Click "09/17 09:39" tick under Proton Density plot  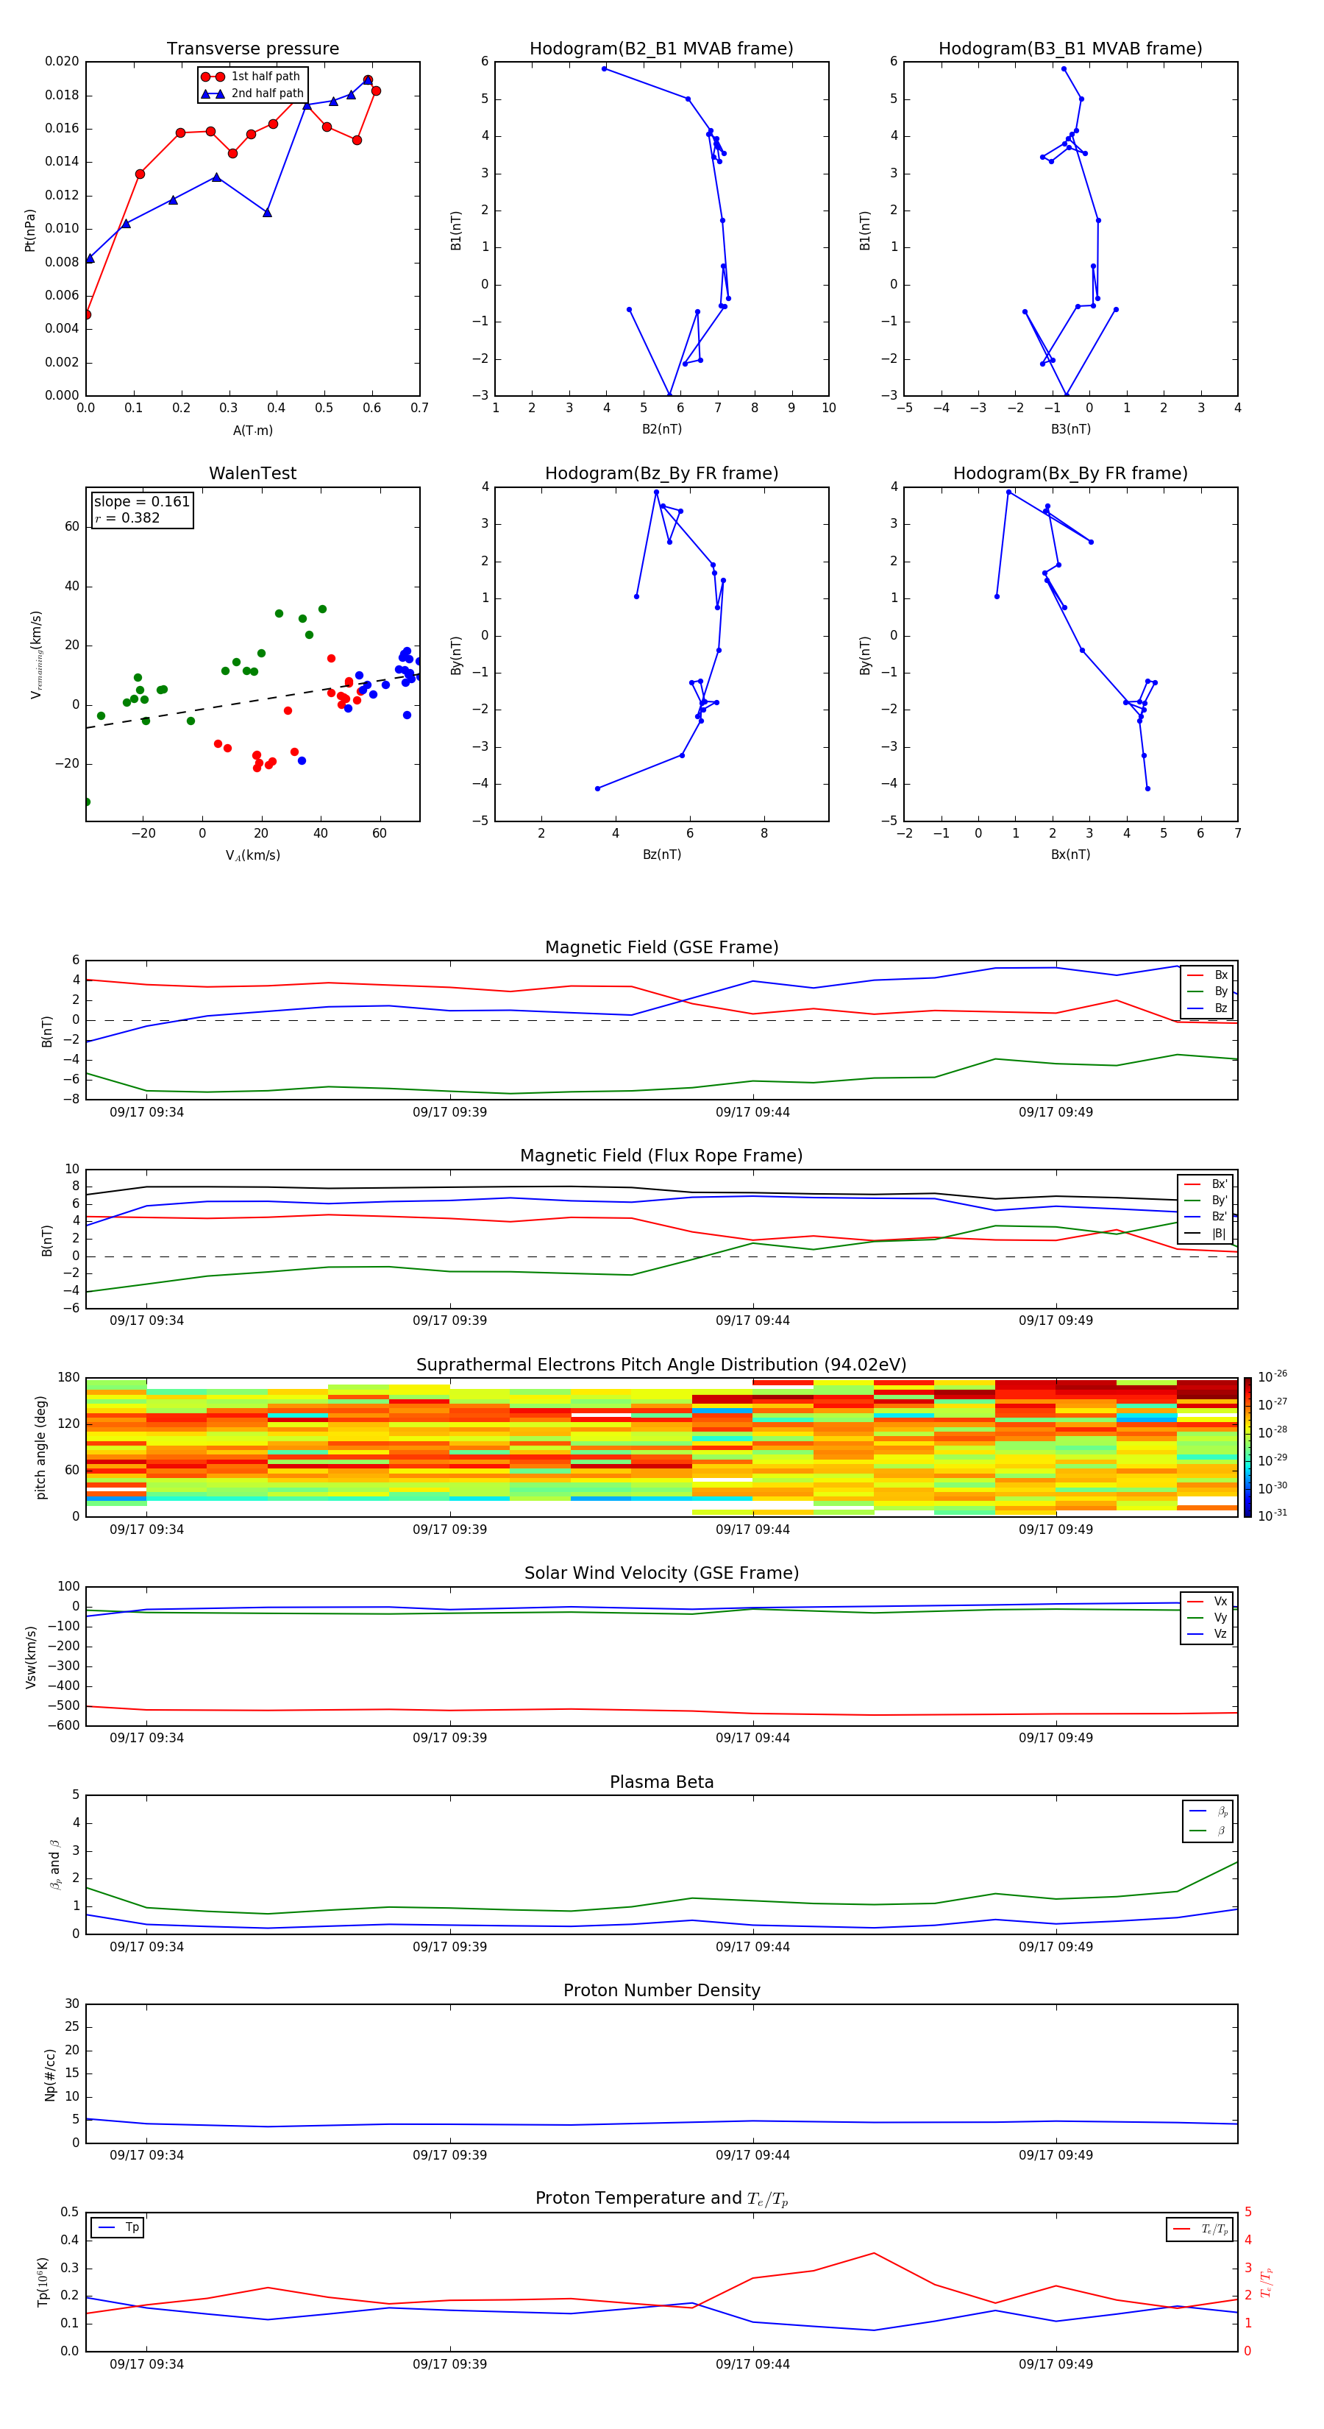pyautogui.click(x=449, y=2155)
